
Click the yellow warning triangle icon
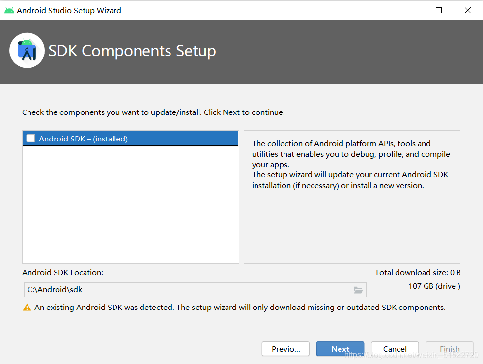(27, 308)
